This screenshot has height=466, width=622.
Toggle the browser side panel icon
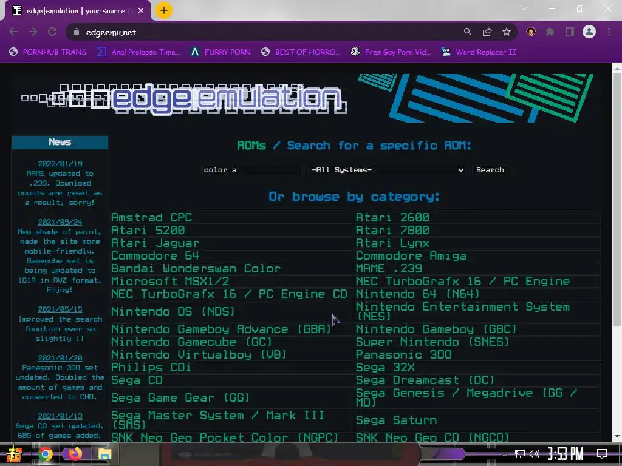click(570, 32)
